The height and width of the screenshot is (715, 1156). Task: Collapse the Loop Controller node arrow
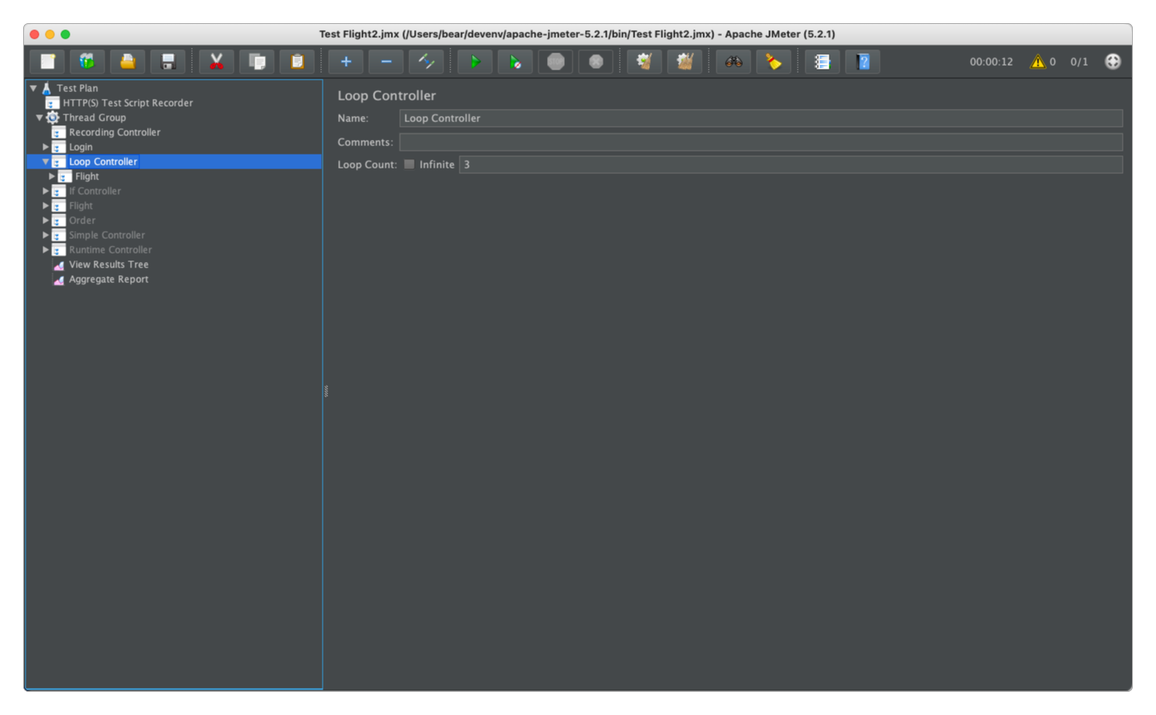click(46, 162)
